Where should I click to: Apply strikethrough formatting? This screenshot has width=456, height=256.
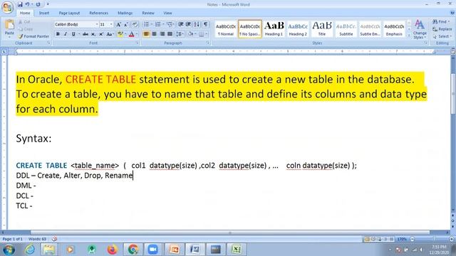click(x=85, y=34)
